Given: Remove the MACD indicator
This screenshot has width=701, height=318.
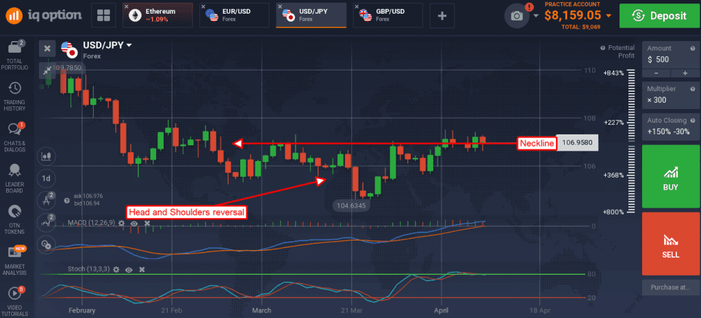Looking at the screenshot, I should [x=147, y=223].
